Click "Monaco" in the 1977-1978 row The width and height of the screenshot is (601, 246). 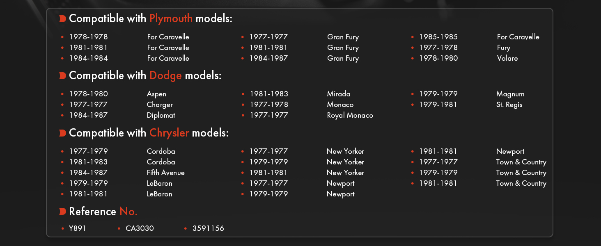340,105
